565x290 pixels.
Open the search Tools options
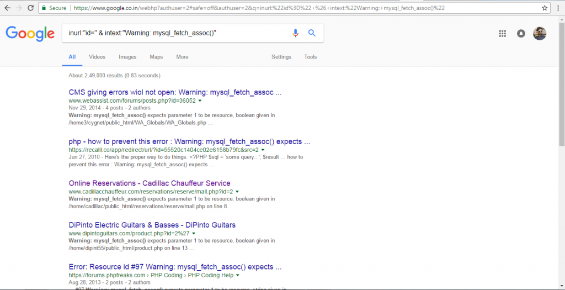point(310,57)
